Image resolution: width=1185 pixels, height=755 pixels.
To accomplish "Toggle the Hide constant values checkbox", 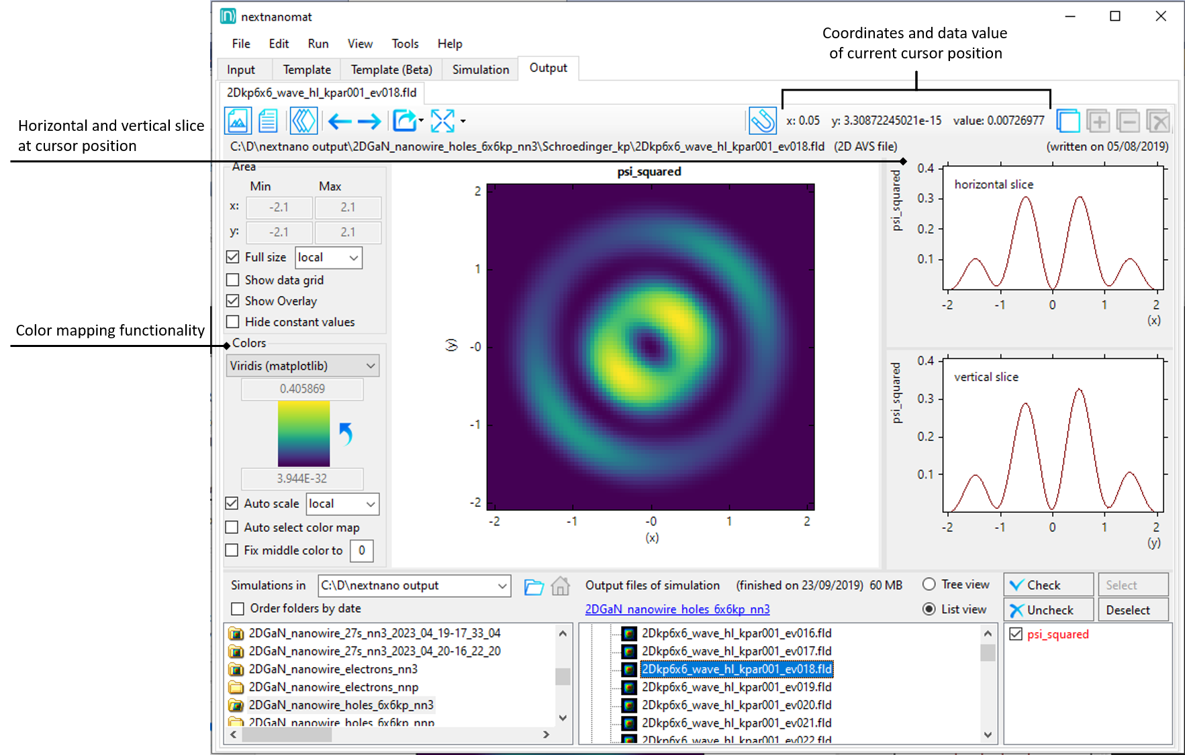I will coord(233,322).
